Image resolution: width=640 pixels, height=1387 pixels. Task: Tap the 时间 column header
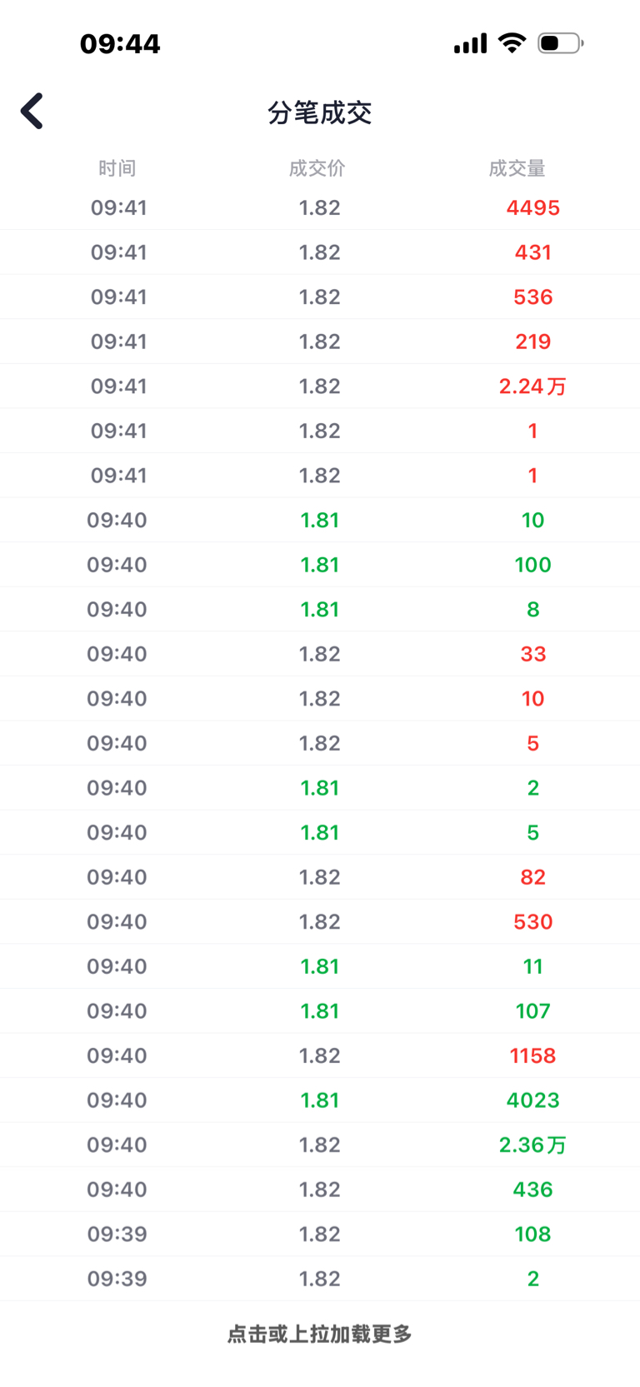(x=117, y=168)
